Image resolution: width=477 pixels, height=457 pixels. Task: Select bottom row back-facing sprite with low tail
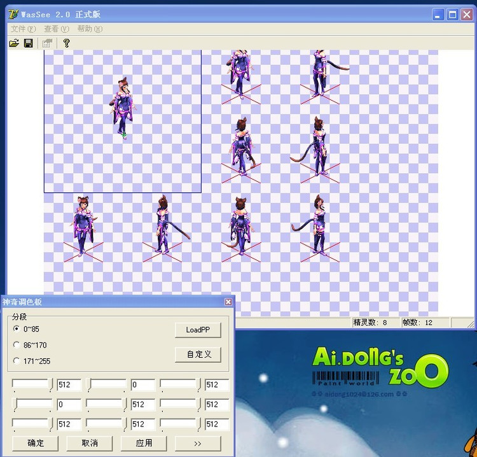240,226
